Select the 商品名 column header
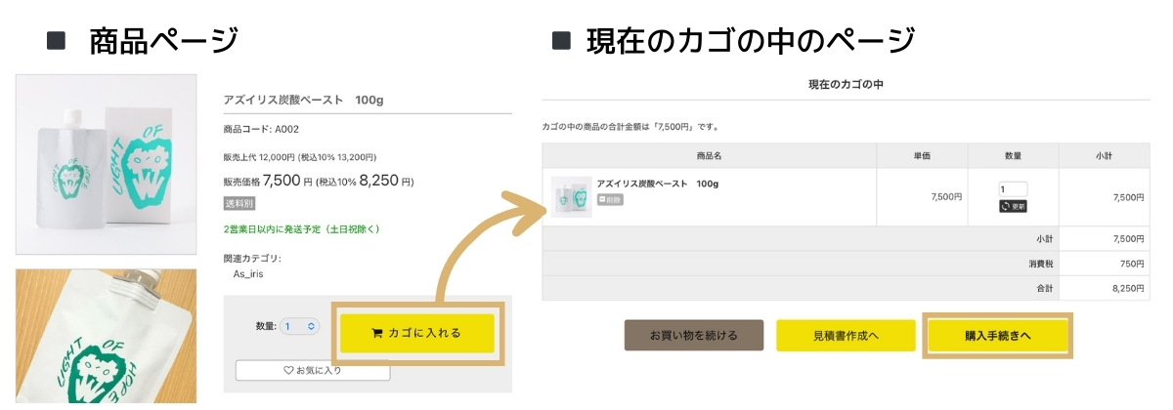The height and width of the screenshot is (410, 1173). [x=709, y=155]
